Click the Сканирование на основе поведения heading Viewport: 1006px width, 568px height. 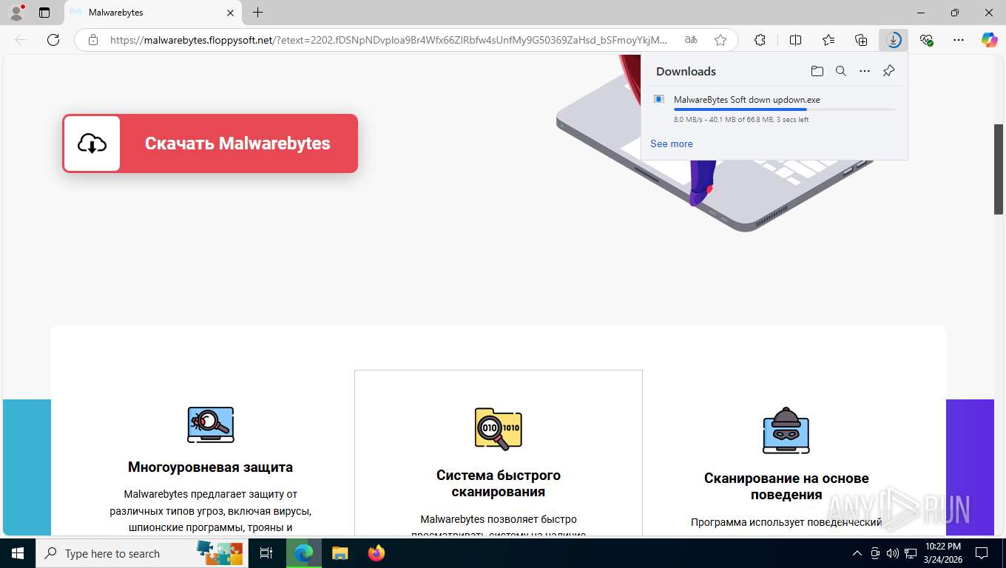[786, 487]
